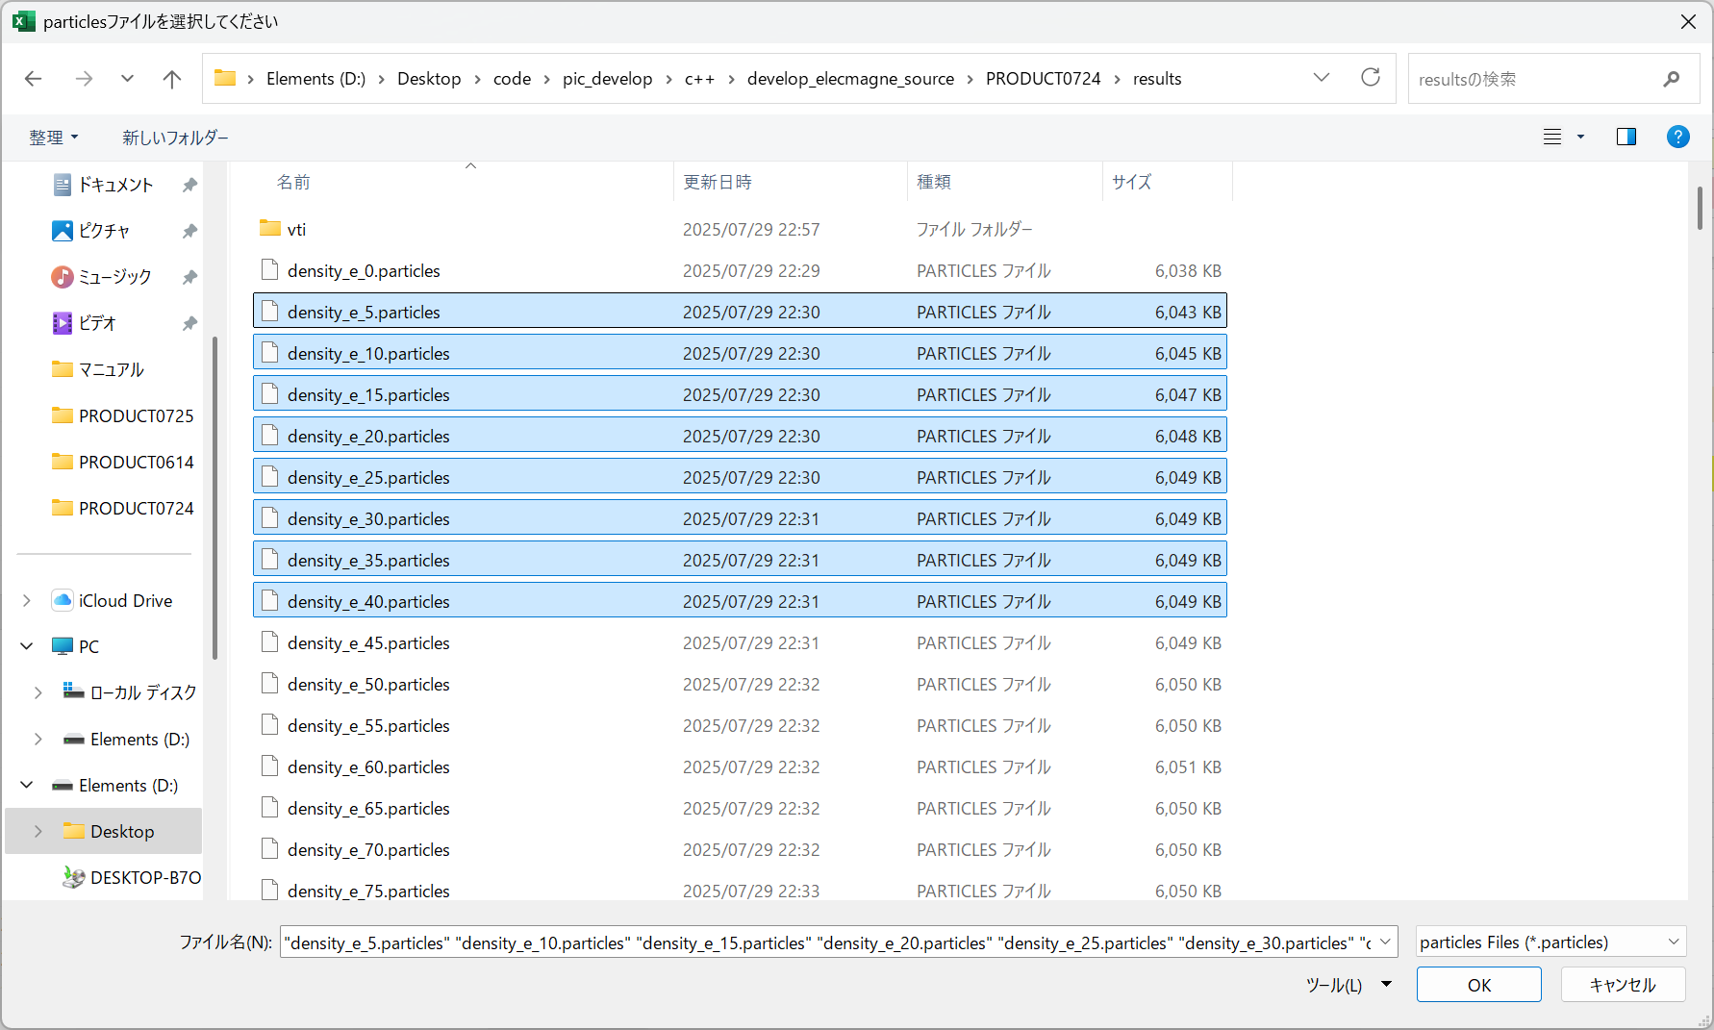Open ビデオ in quick access
The image size is (1714, 1030).
click(97, 323)
